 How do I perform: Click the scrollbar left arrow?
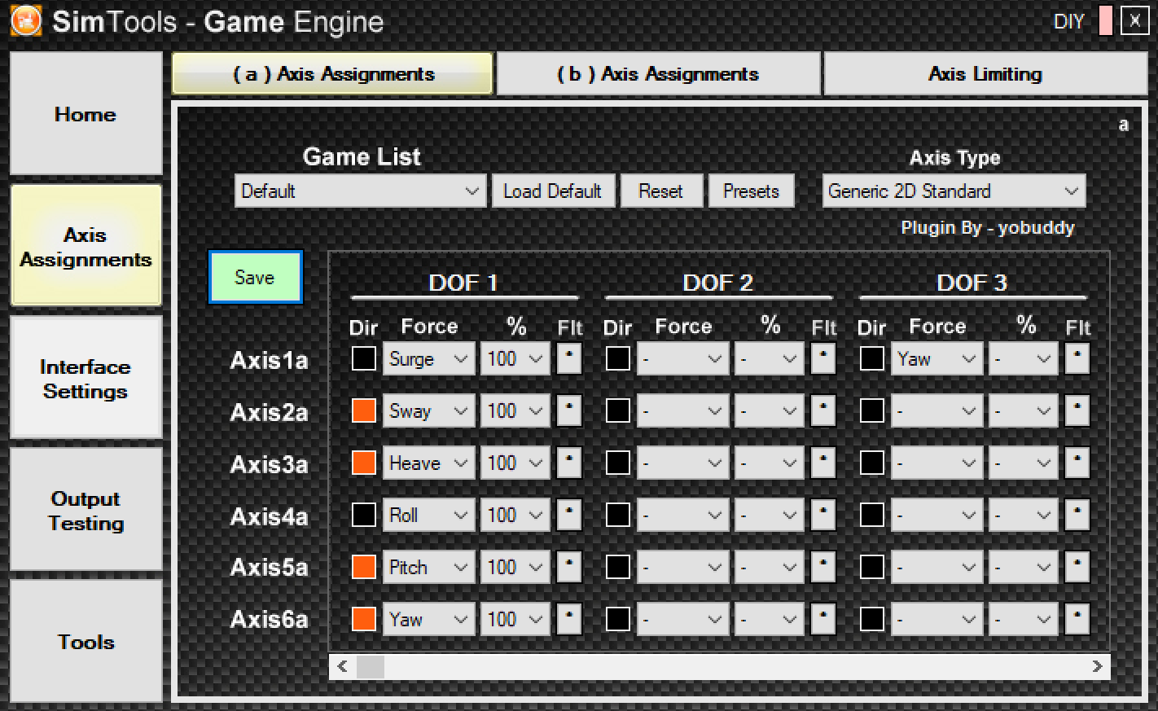coord(342,666)
